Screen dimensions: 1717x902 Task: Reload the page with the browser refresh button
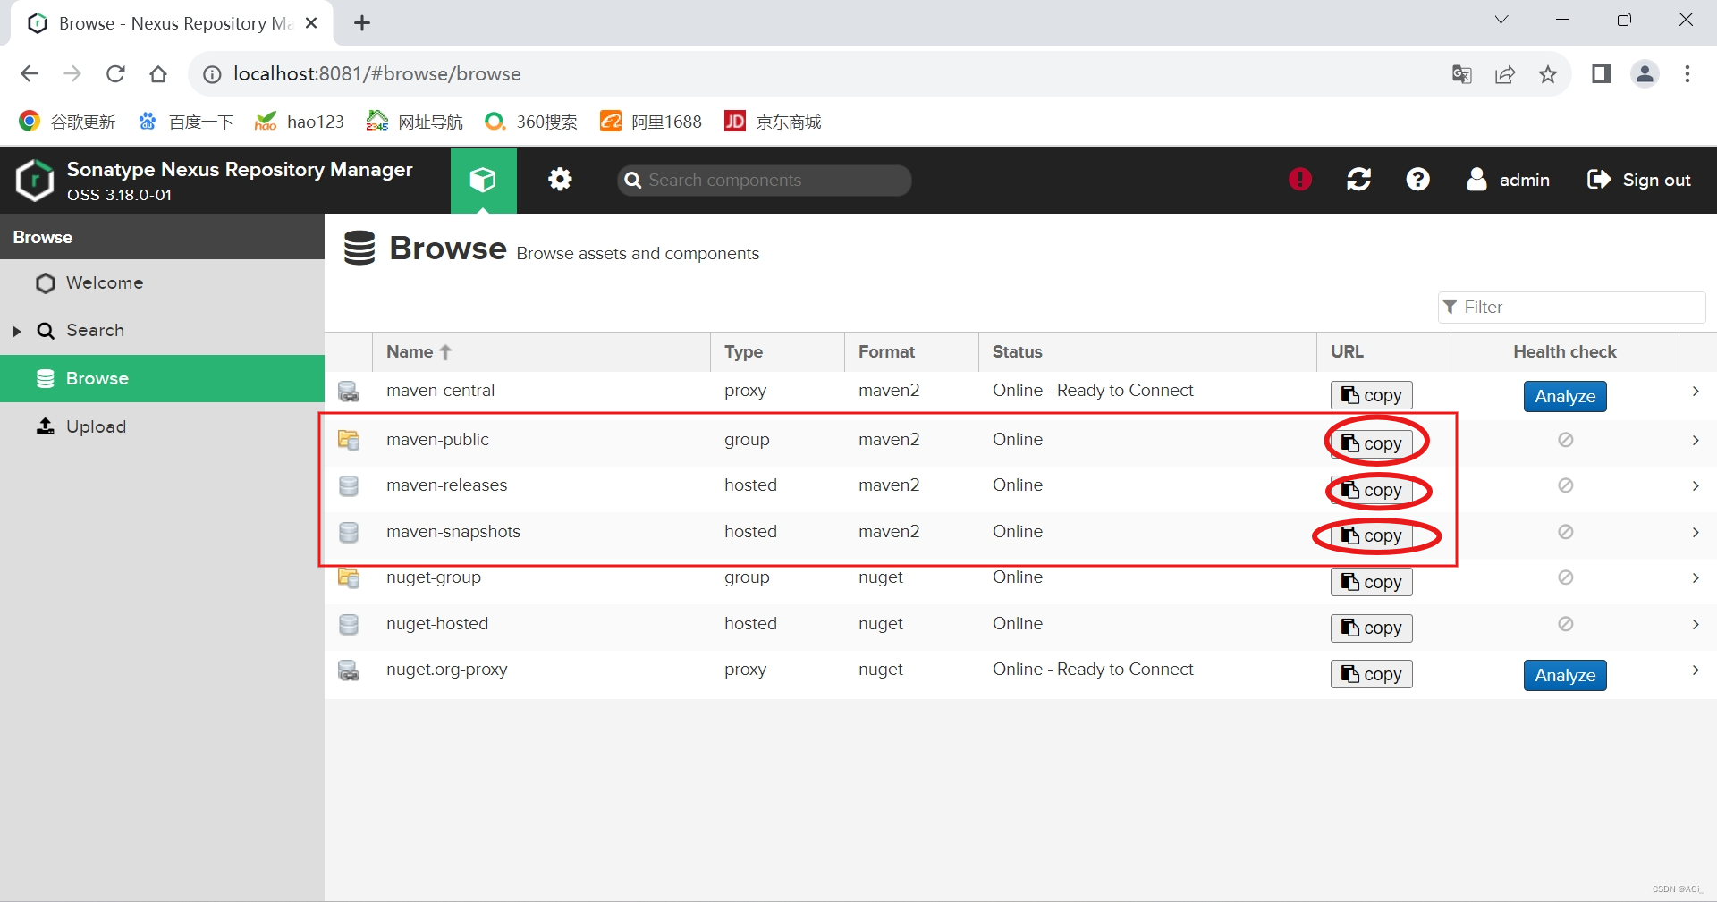(115, 74)
